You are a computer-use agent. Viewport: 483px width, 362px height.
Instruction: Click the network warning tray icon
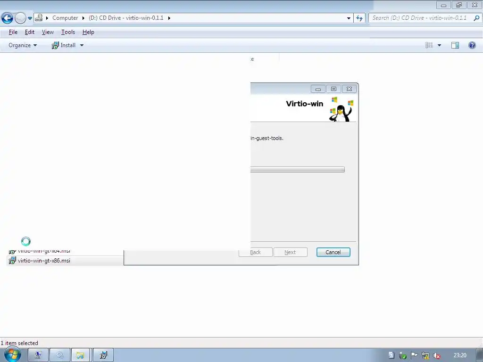point(425,355)
